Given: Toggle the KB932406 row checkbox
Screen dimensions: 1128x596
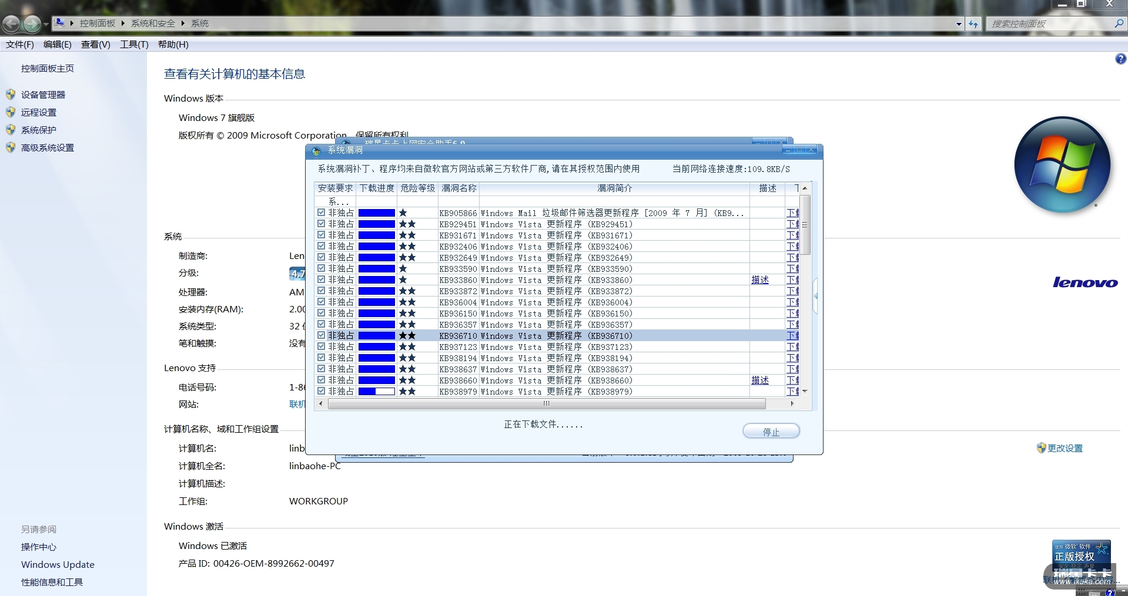Looking at the screenshot, I should coord(321,246).
